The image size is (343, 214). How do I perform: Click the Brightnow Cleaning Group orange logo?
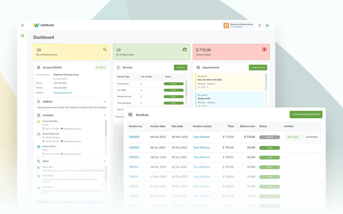(x=226, y=25)
